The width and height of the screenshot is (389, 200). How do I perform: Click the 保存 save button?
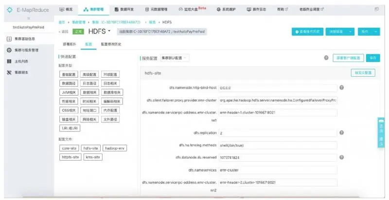pyautogui.click(x=373, y=58)
